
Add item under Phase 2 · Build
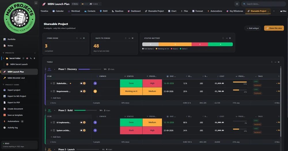(56, 137)
